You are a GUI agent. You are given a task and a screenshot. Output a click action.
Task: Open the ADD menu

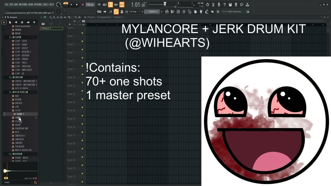click(x=16, y=4)
